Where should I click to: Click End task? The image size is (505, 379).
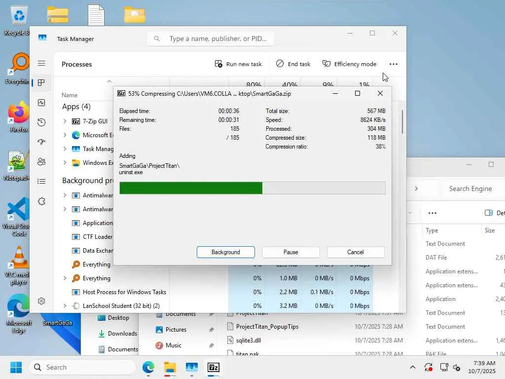pos(293,64)
